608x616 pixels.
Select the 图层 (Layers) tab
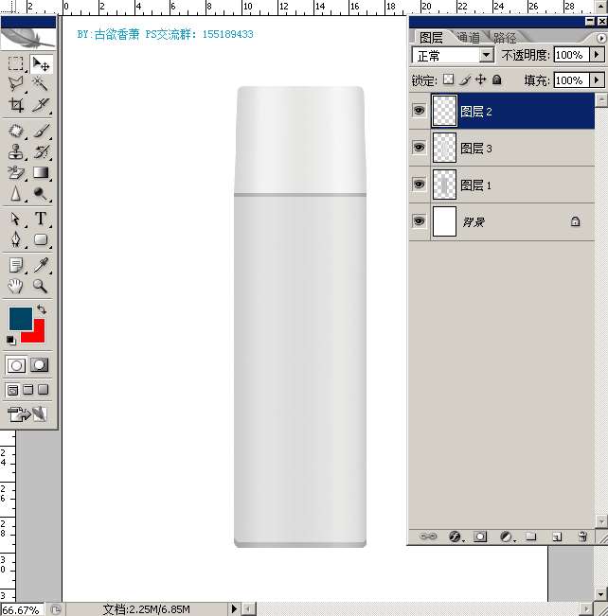click(x=431, y=38)
